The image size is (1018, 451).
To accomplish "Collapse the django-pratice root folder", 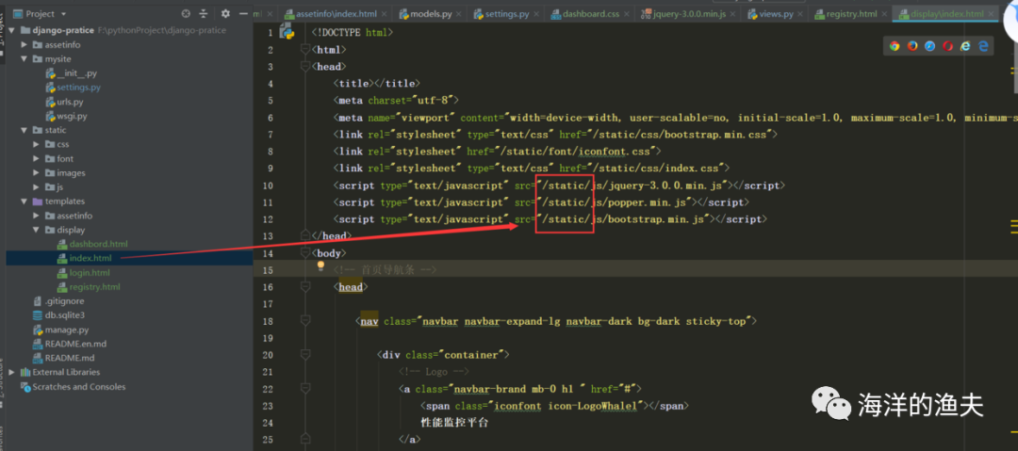I will point(13,30).
